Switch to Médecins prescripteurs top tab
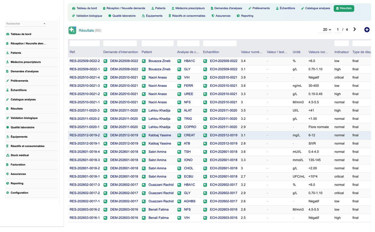The image size is (375, 232). (188, 8)
